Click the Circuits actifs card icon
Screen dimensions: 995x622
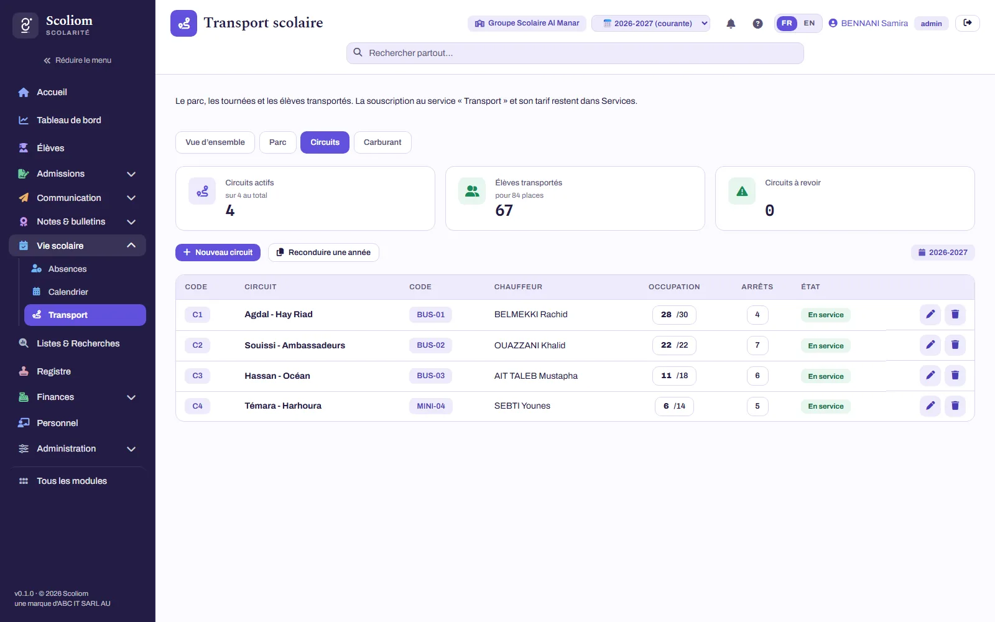point(202,191)
